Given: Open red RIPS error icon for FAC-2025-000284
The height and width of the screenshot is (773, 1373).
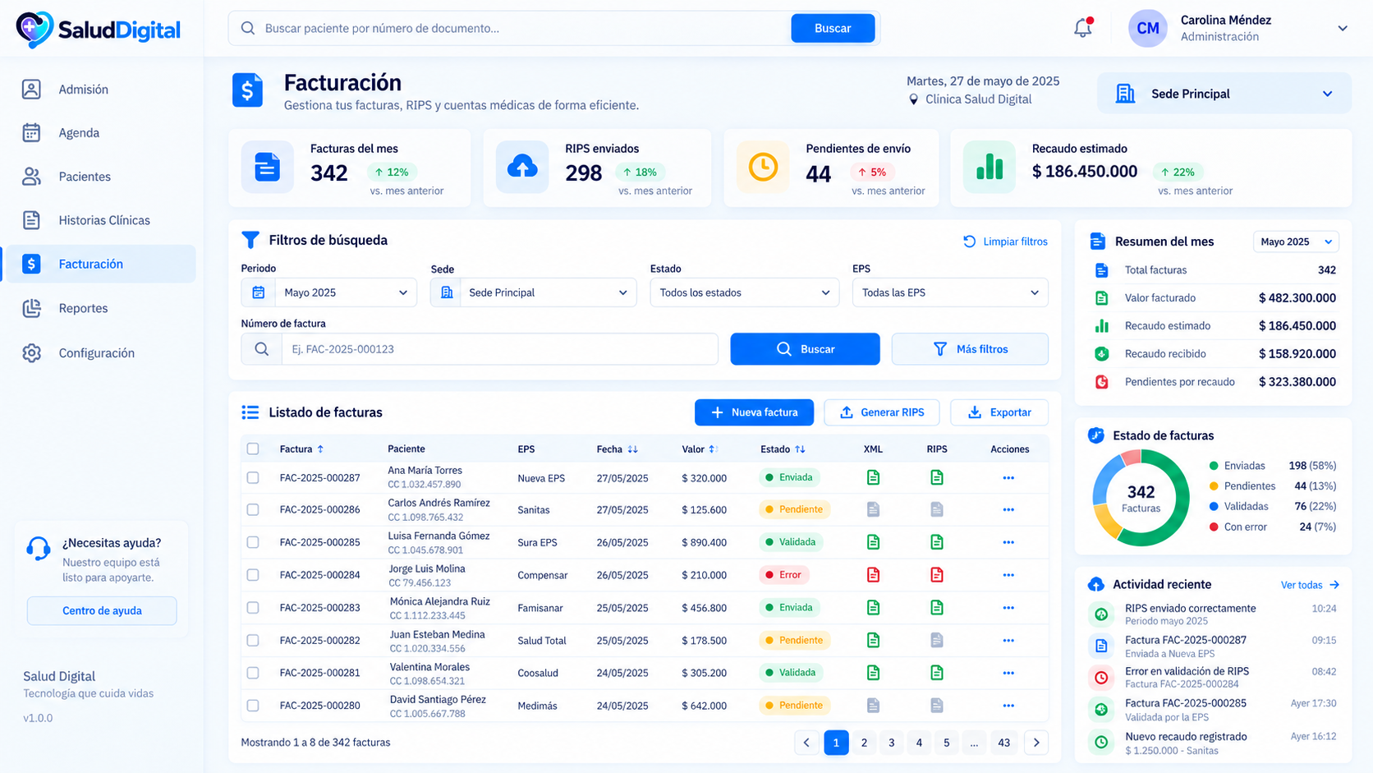Looking at the screenshot, I should 937,575.
